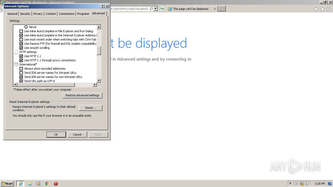Confirm with the OK button

click(56, 135)
